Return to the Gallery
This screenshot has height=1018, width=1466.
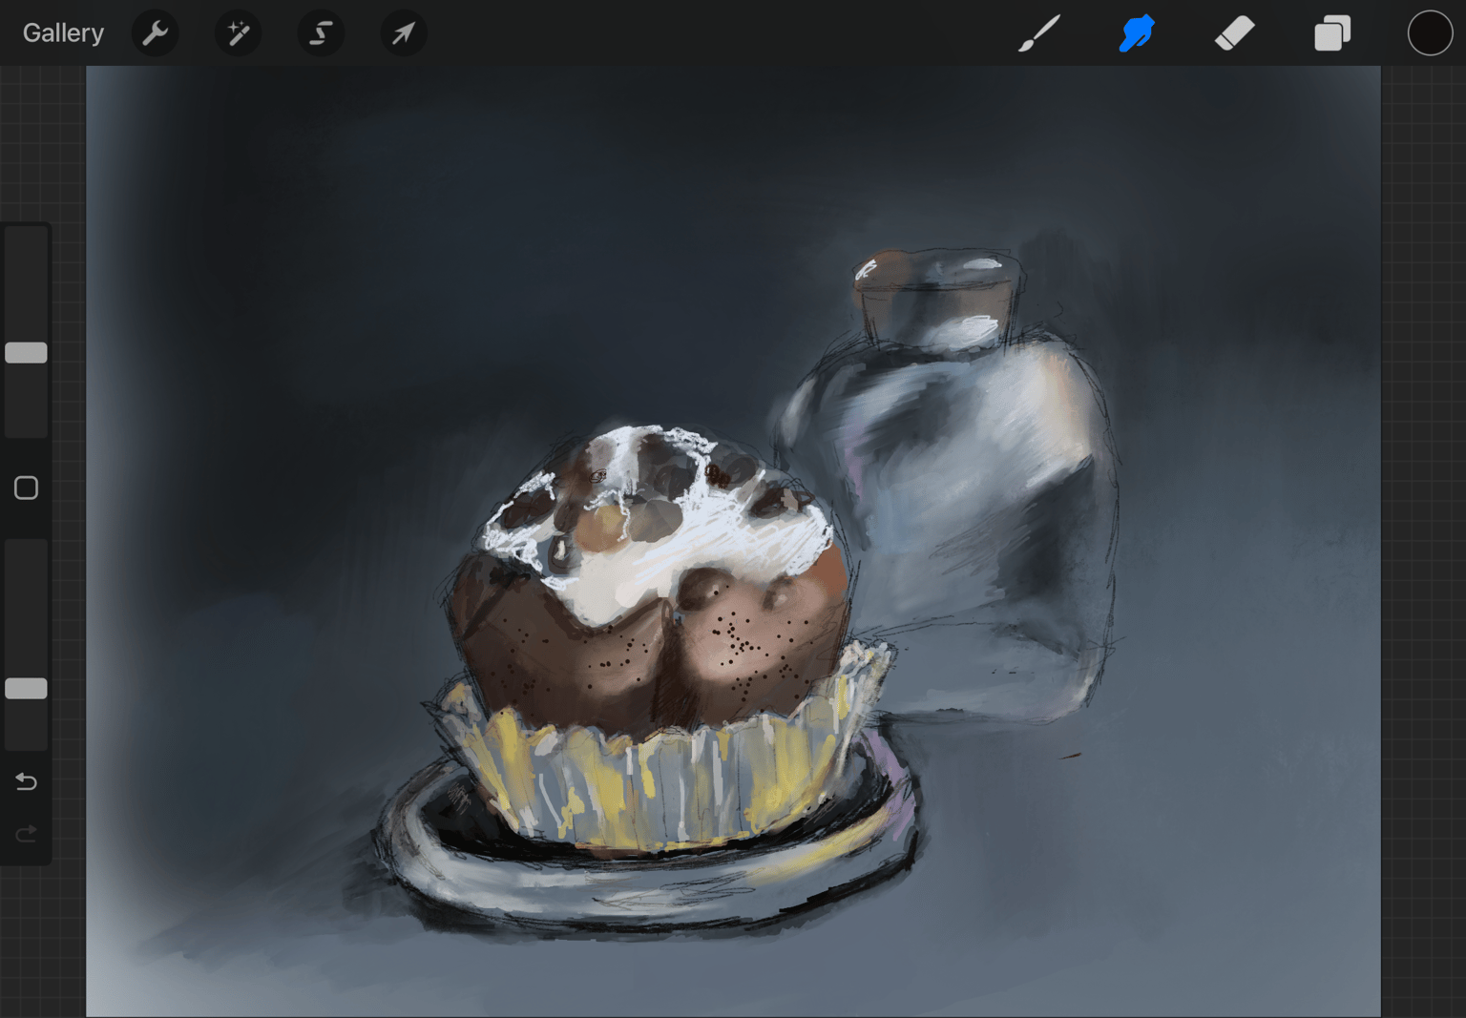[63, 33]
